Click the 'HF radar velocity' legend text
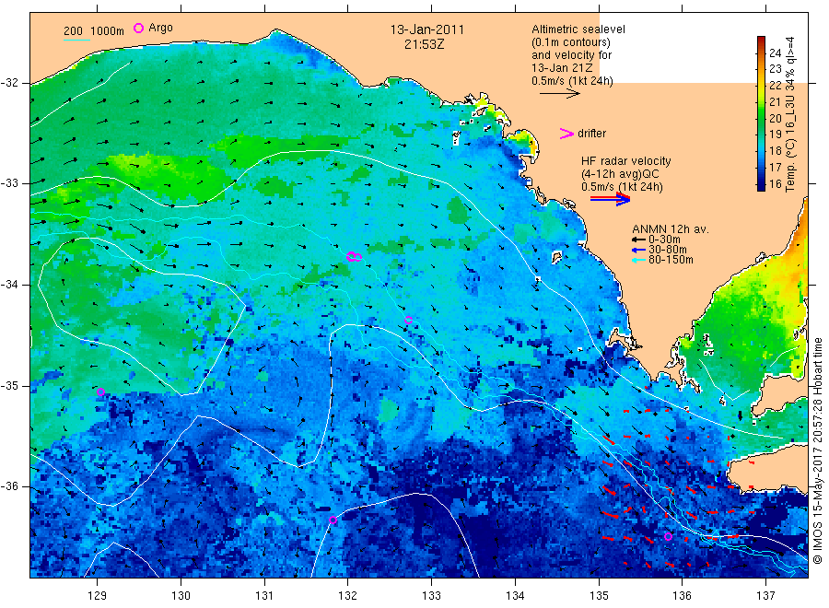Image resolution: width=829 pixels, height=608 pixels. (626, 160)
